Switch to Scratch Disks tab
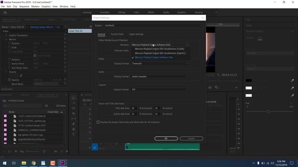298x167 pixels. [x=117, y=34]
